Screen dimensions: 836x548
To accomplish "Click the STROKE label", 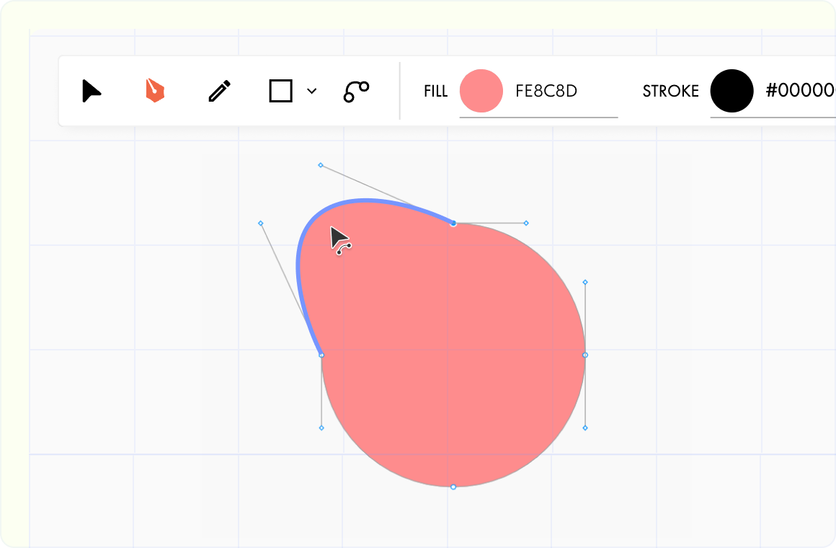I will pyautogui.click(x=671, y=91).
